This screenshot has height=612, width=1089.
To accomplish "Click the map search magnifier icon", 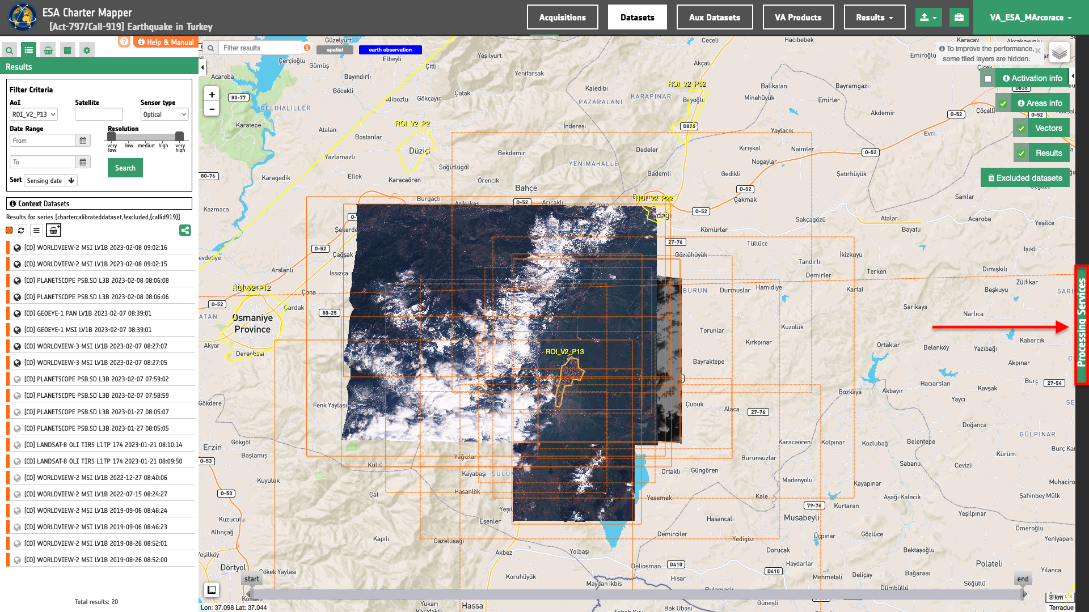I will [x=210, y=48].
